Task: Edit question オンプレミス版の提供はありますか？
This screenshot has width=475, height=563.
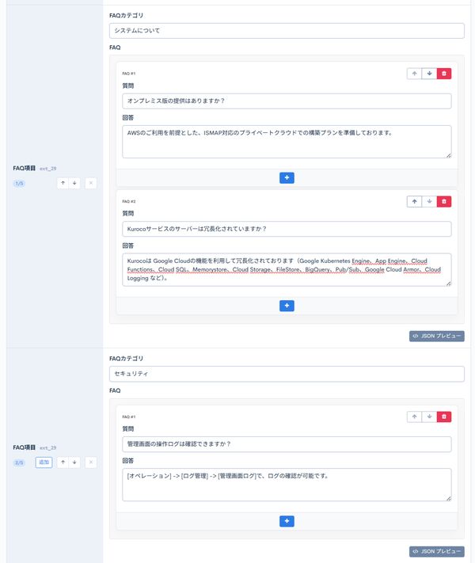Action: click(x=287, y=101)
